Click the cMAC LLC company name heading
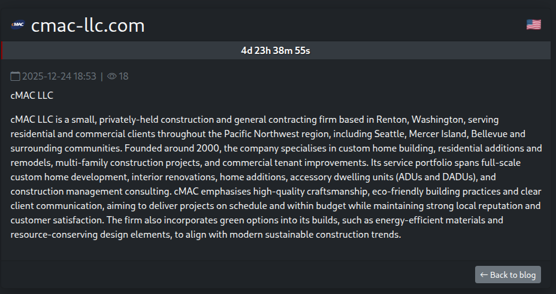 (32, 95)
